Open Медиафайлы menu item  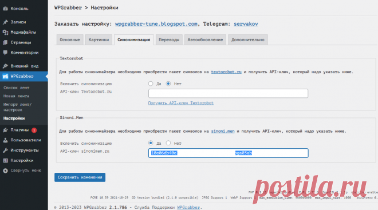(24, 32)
